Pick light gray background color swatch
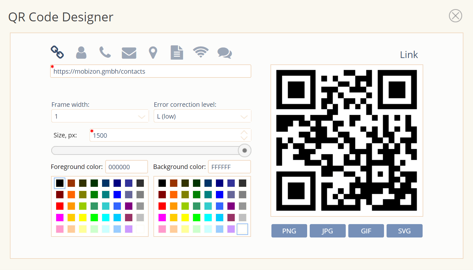This screenshot has width=473, height=270. point(242,217)
